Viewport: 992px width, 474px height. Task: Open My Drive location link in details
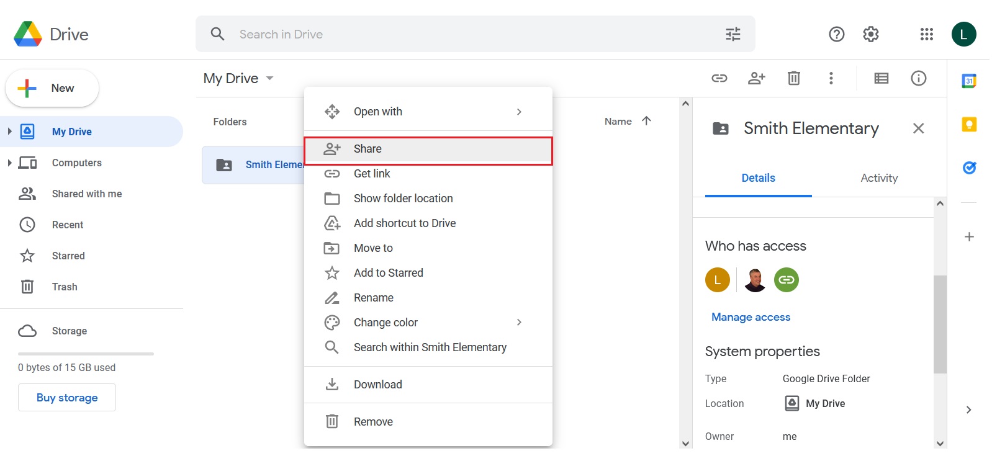pyautogui.click(x=815, y=403)
